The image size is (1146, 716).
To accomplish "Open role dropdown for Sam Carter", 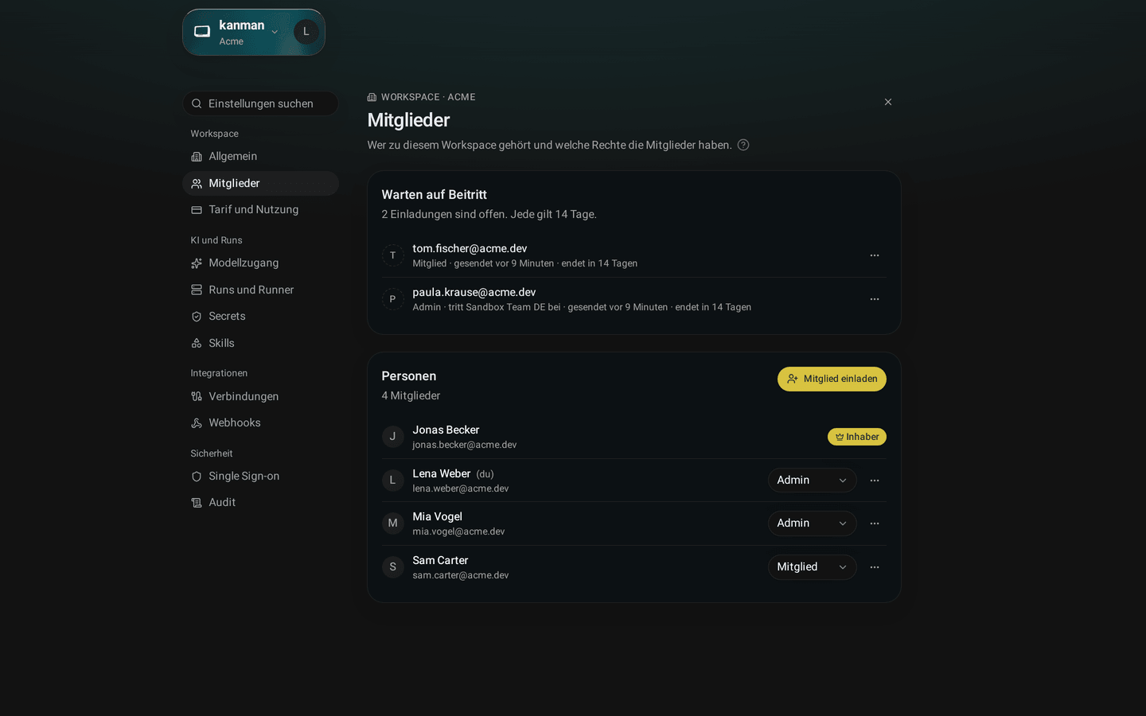I will [812, 567].
